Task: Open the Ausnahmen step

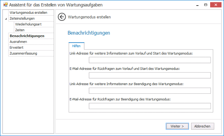Action: [31, 42]
